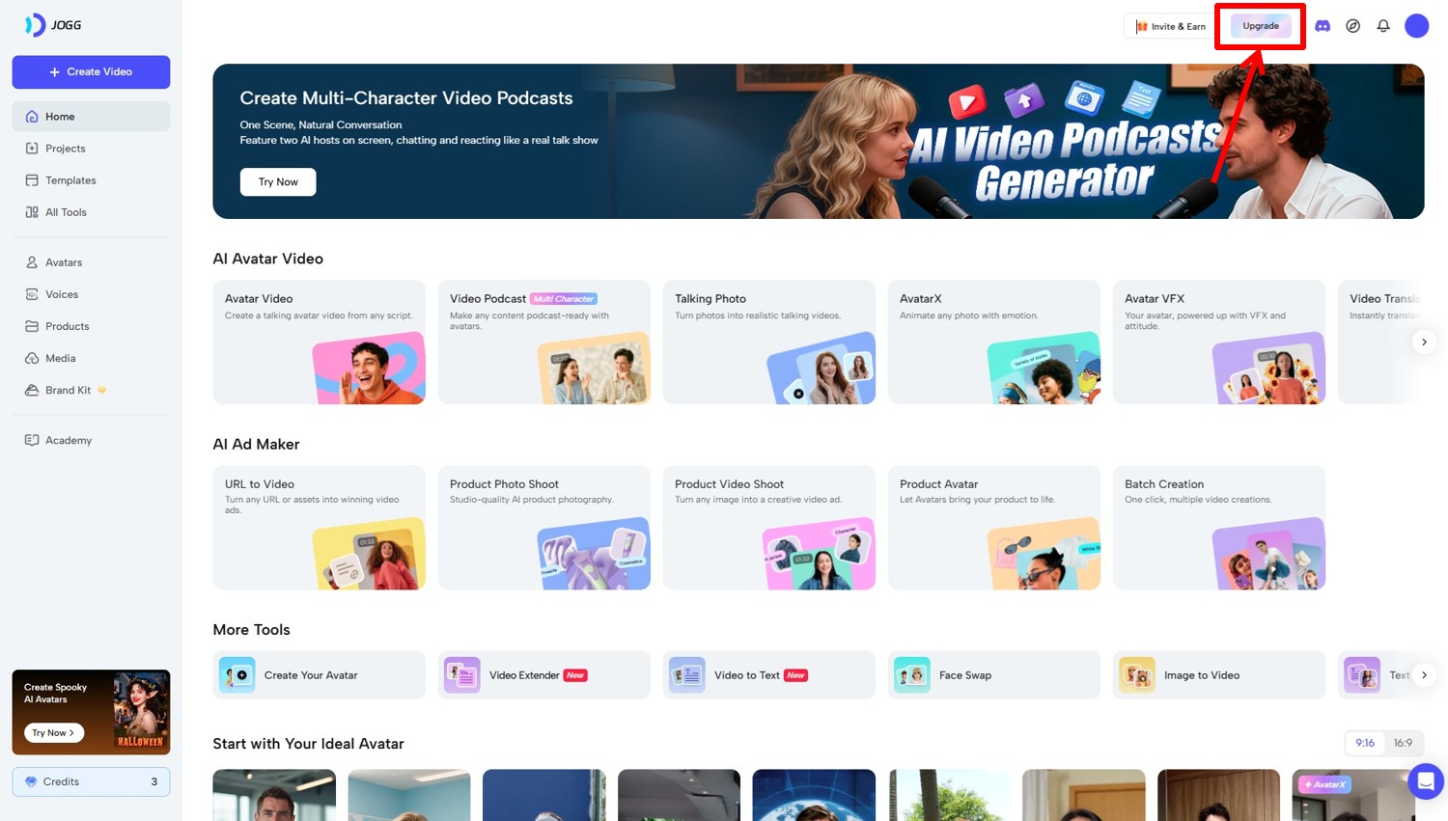Click the Create Video button
The width and height of the screenshot is (1448, 821).
click(x=91, y=72)
